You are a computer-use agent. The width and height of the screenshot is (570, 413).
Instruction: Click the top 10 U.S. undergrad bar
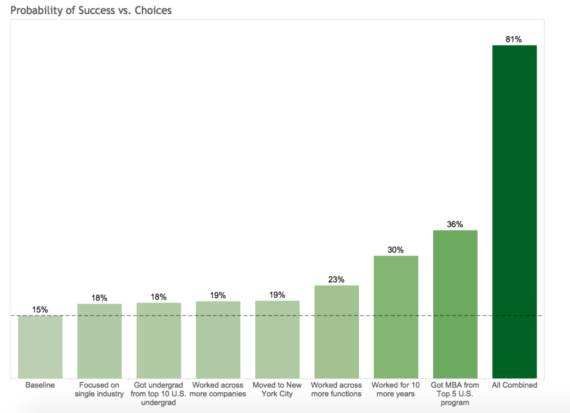(159, 340)
